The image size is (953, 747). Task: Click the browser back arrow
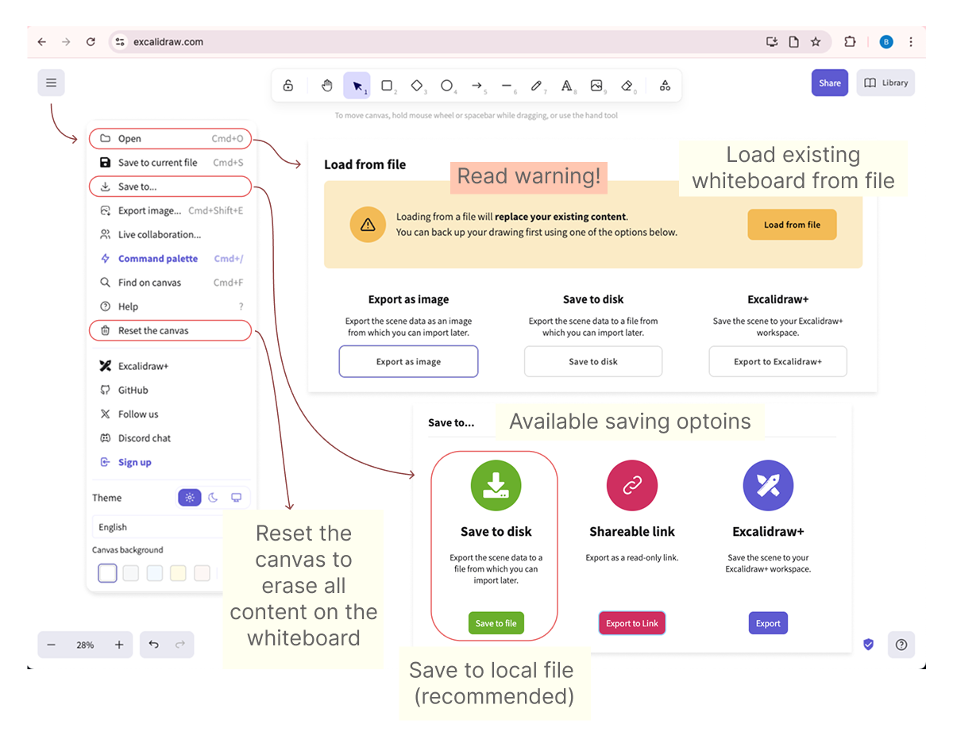pyautogui.click(x=42, y=42)
